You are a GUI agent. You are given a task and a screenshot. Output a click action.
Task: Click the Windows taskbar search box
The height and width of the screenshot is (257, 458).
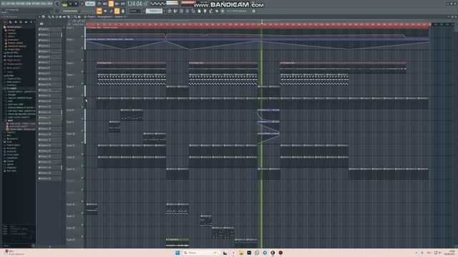pos(202,253)
